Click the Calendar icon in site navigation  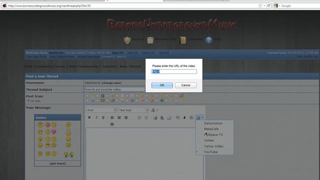coord(183,40)
